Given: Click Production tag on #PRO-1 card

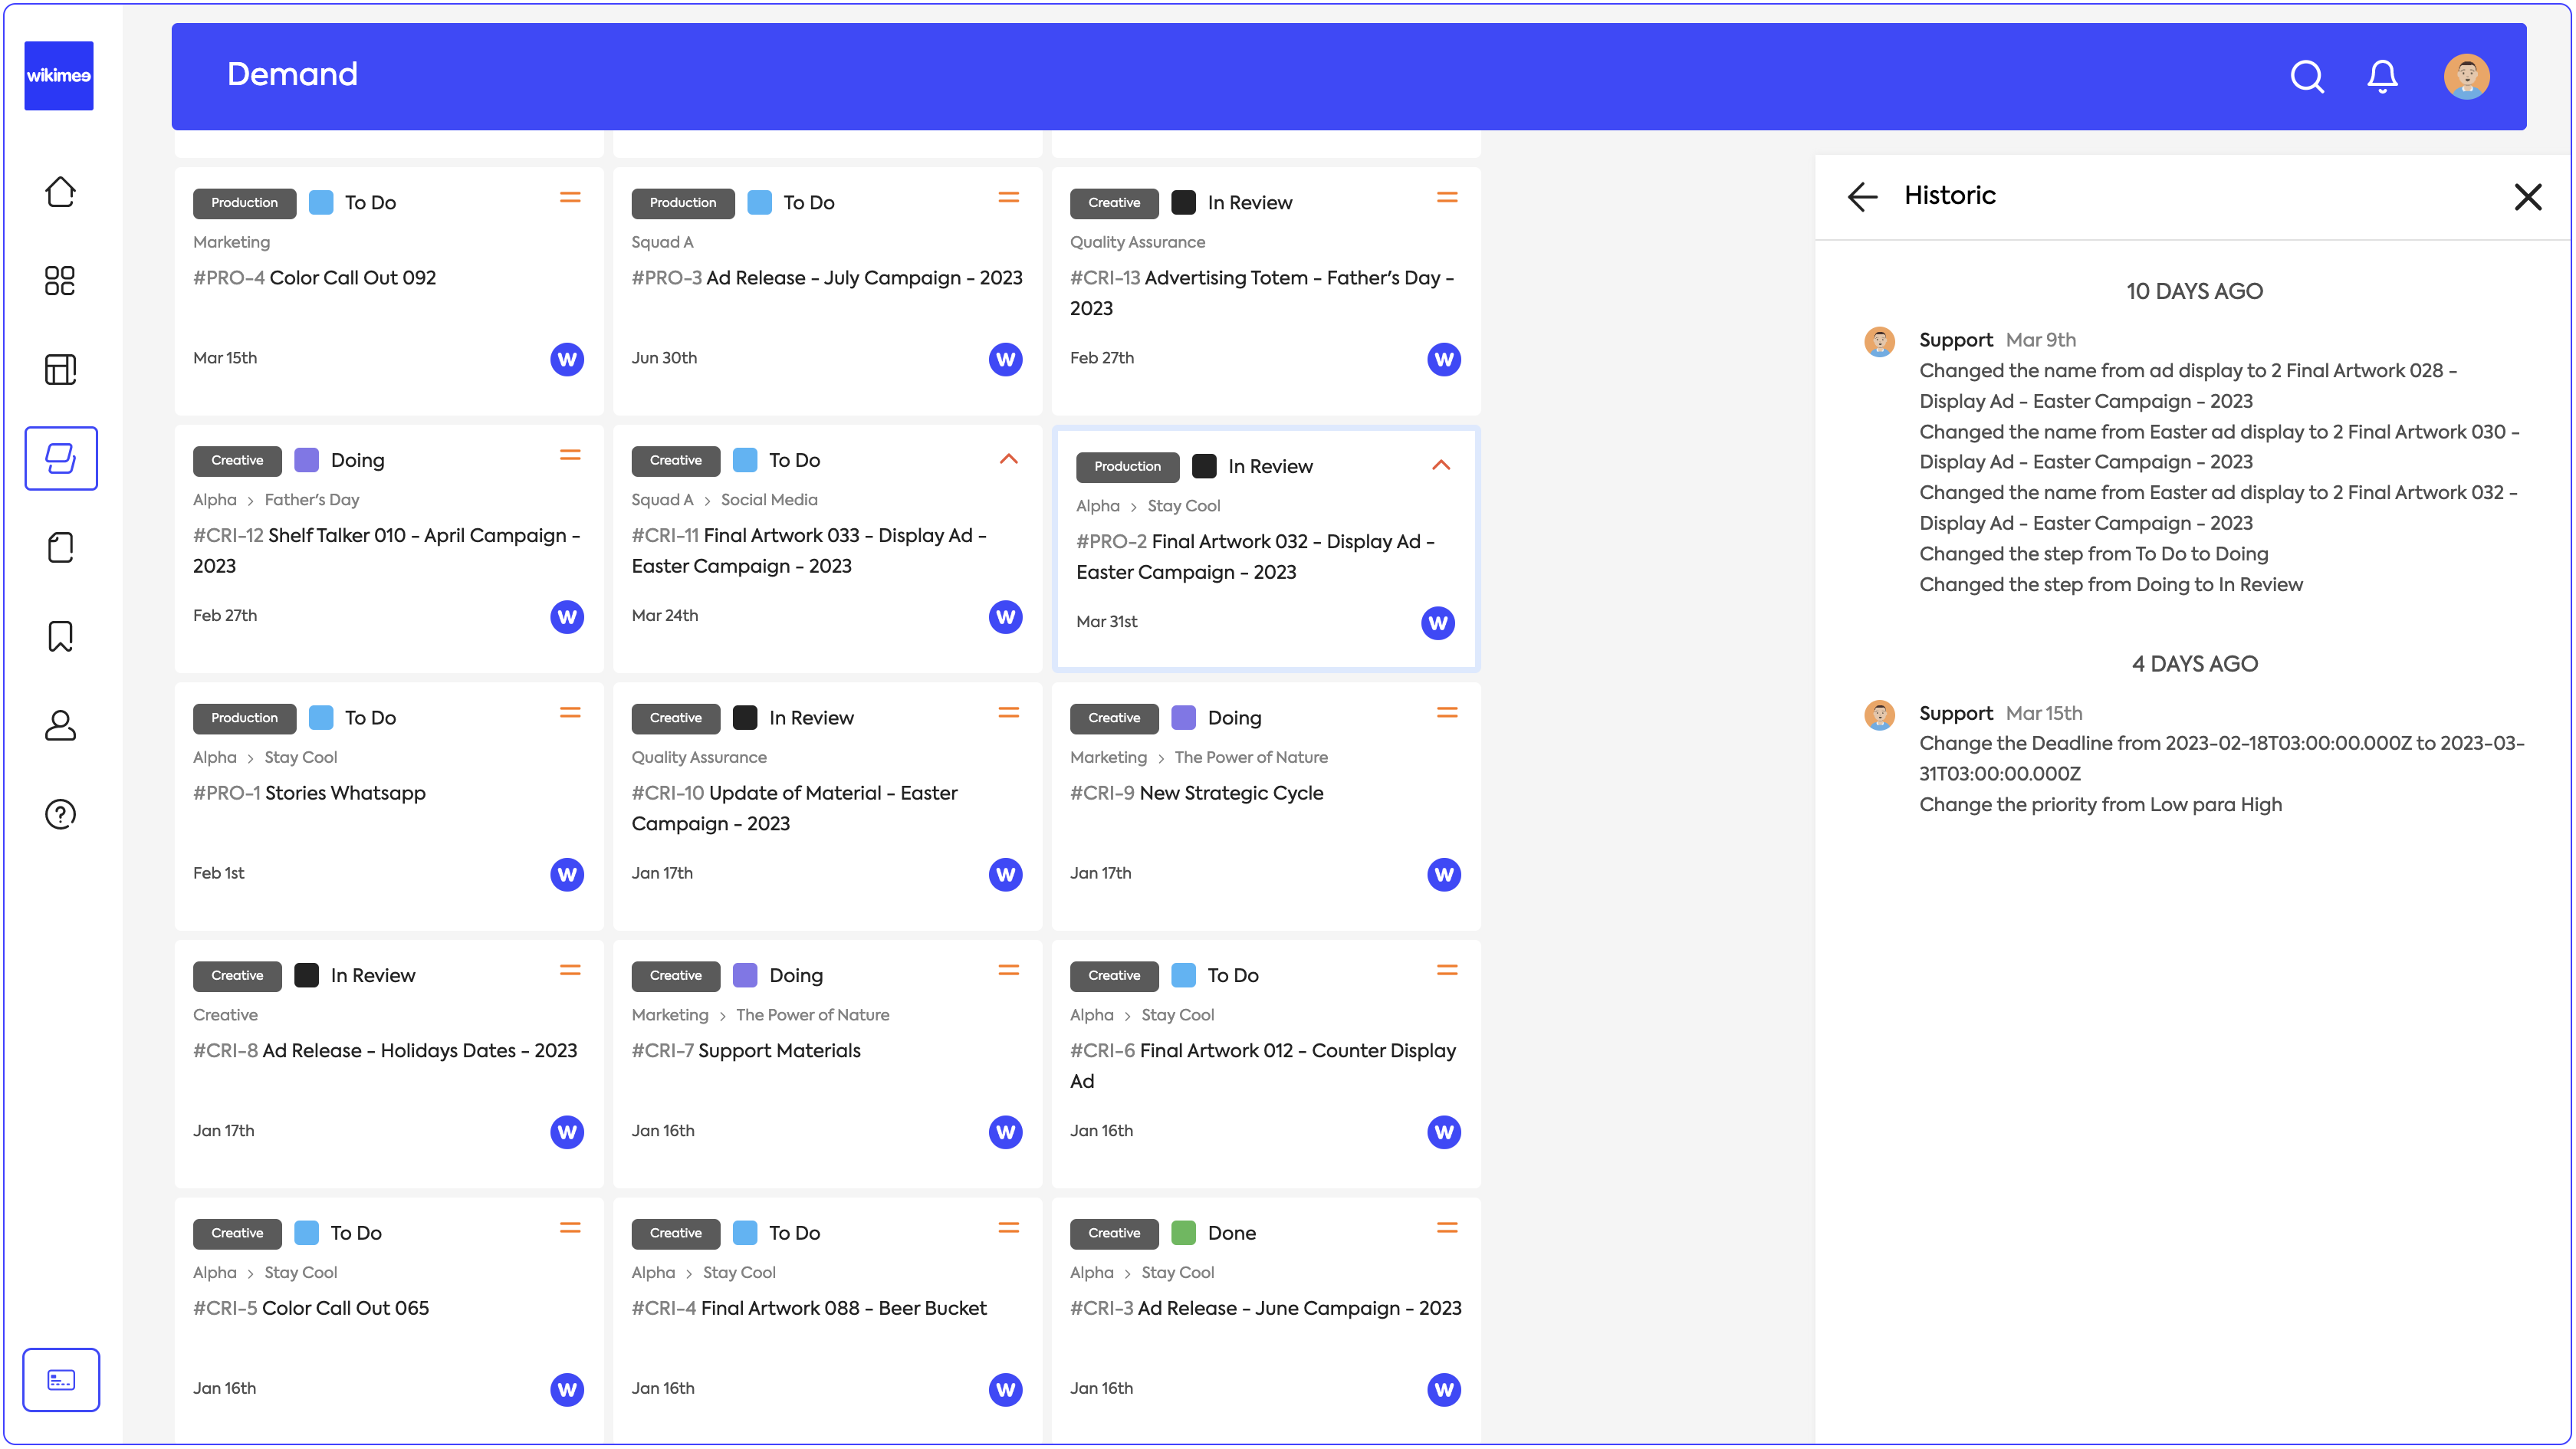Looking at the screenshot, I should coord(244,718).
